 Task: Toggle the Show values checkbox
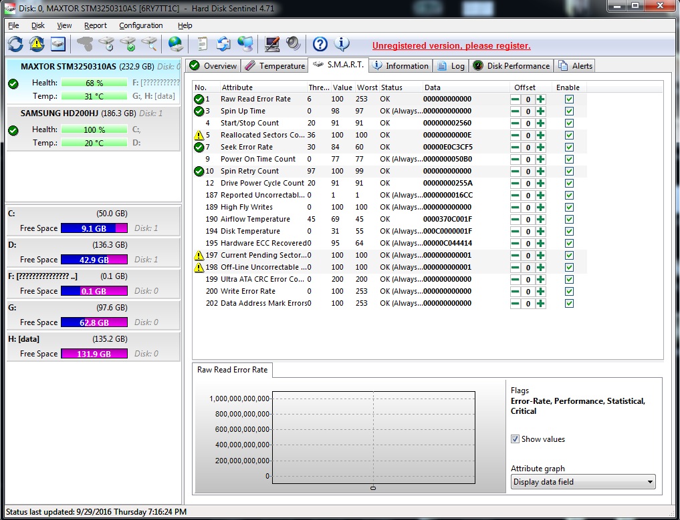515,439
